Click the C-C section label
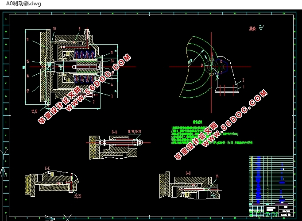 47,168
